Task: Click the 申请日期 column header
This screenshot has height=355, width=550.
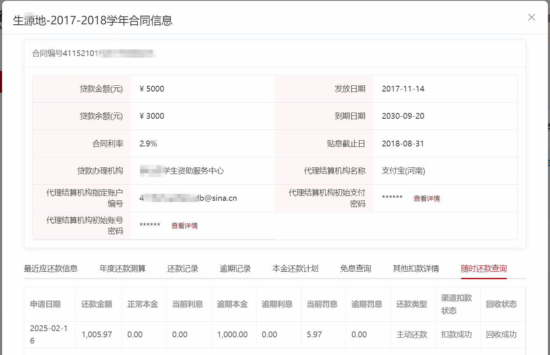Action: (45, 304)
